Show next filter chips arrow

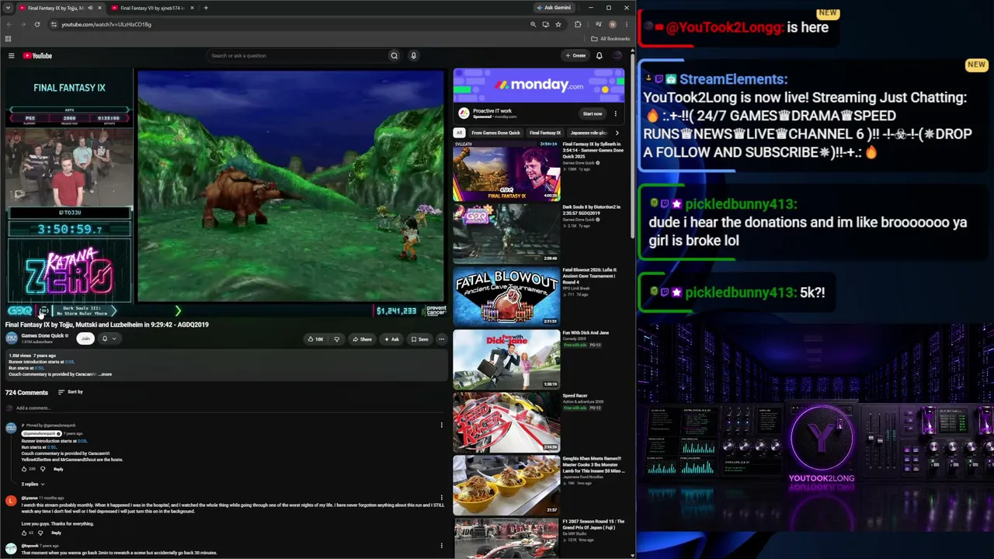click(617, 133)
